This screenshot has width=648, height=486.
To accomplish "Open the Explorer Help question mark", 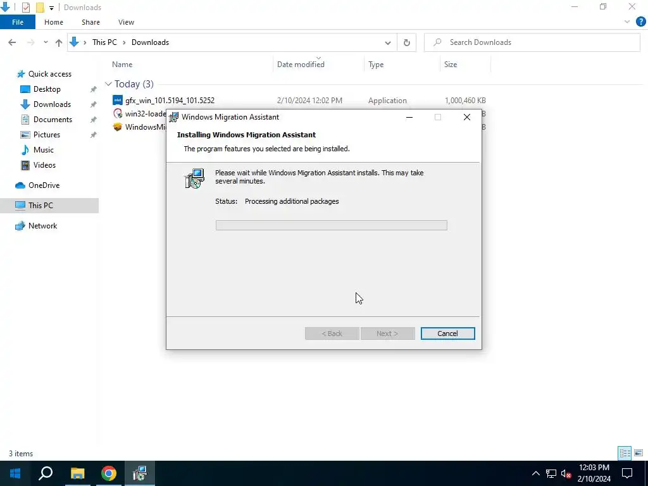I will (x=640, y=22).
